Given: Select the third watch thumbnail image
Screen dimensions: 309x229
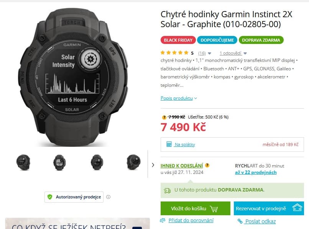Looking at the screenshot, I should (97, 162).
